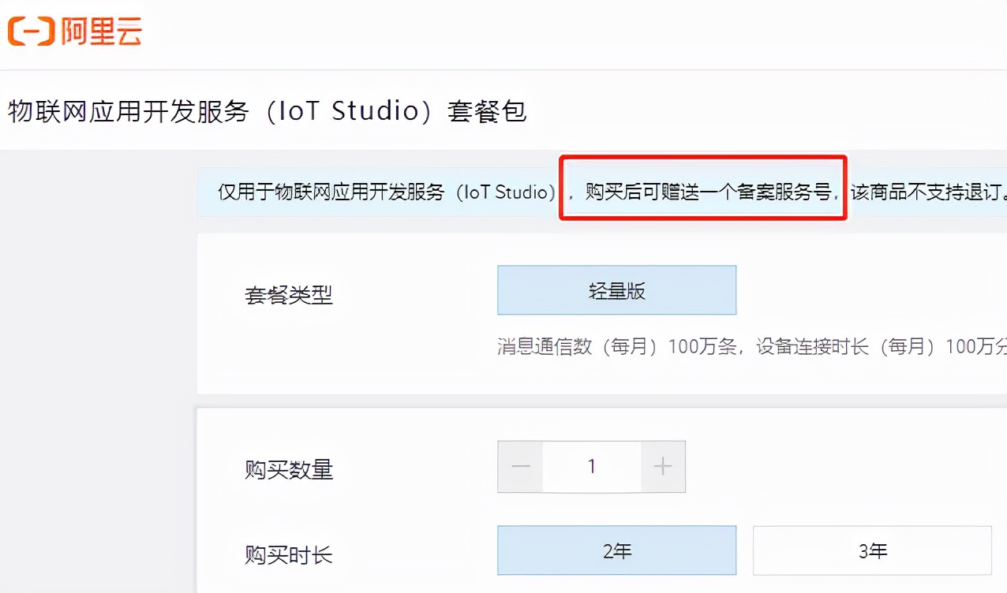Choose the 3年 purchase duration
1007x593 pixels.
(x=872, y=550)
